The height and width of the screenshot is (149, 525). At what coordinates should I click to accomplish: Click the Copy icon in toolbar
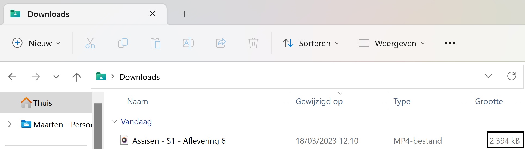(123, 43)
